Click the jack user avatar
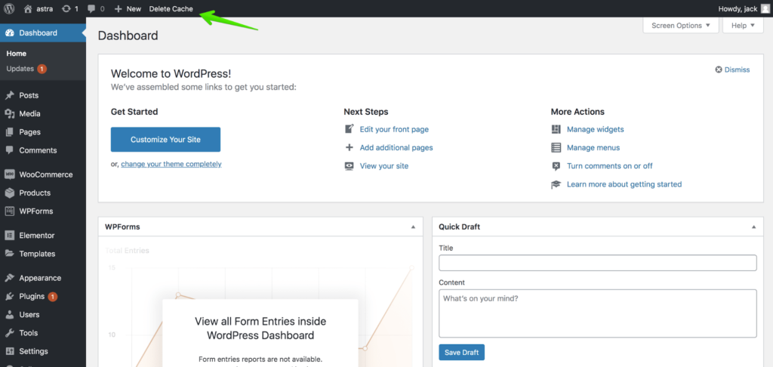The height and width of the screenshot is (367, 773). pyautogui.click(x=765, y=9)
